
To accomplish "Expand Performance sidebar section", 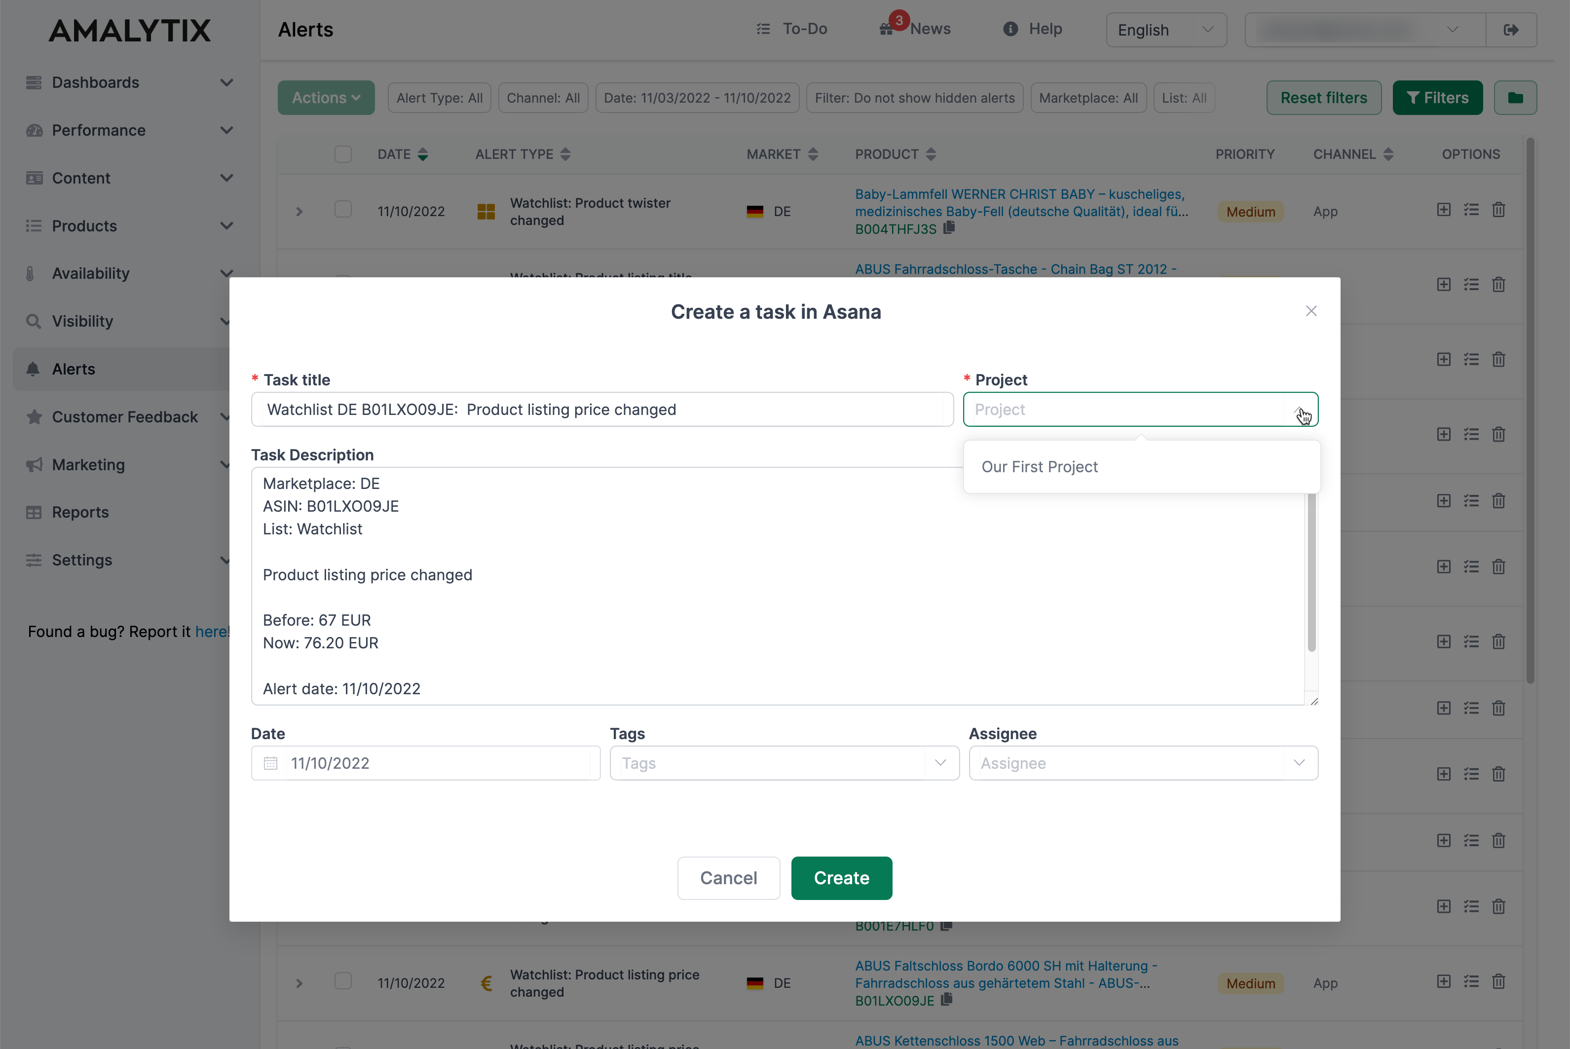I will pos(129,130).
